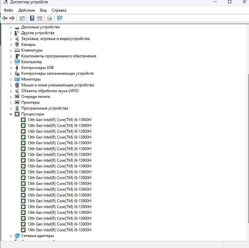
Task: Open the Вид menu
Action: (x=43, y=10)
